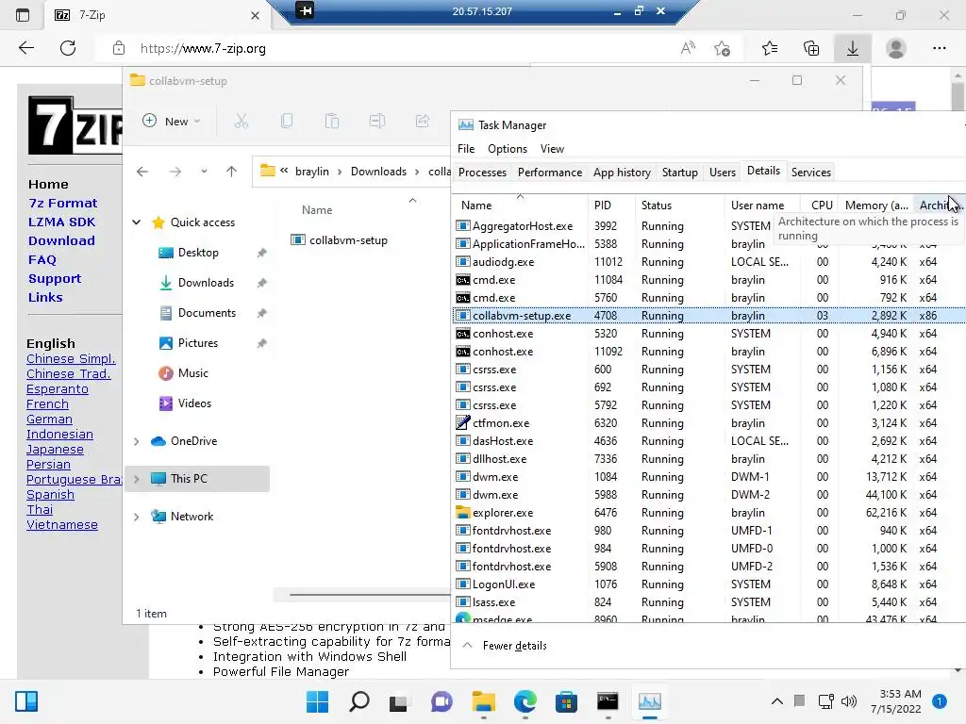Screen dimensions: 966x724
Task: Click the Rename icon in Explorer toolbar
Action: tap(377, 122)
